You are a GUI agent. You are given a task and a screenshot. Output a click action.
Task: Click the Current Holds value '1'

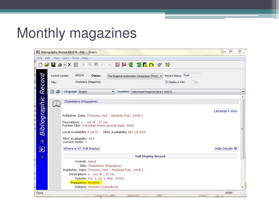86,142
